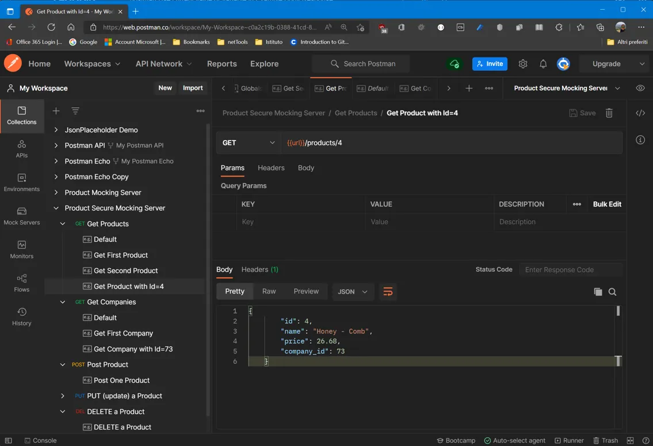653x446 pixels.
Task: Open the Console in status bar
Action: coord(40,441)
